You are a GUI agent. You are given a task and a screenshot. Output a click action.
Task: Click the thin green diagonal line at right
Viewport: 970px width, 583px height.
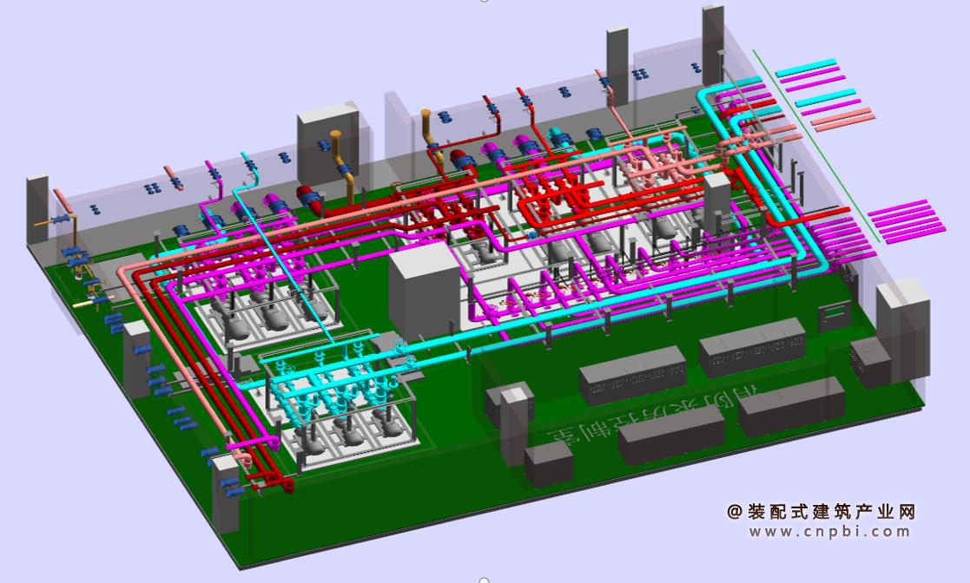tap(816, 147)
